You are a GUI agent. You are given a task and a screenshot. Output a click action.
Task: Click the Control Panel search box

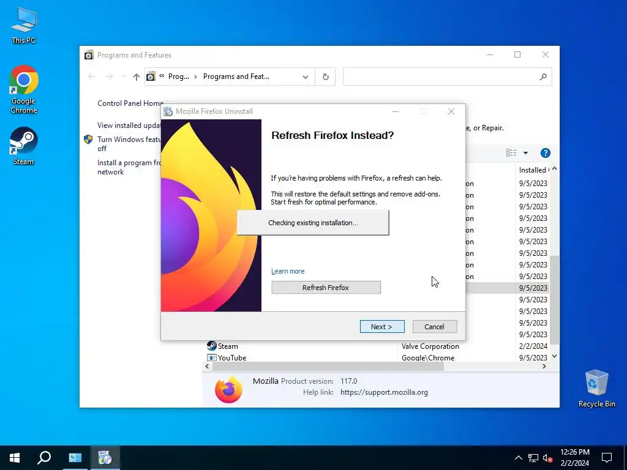(447, 76)
